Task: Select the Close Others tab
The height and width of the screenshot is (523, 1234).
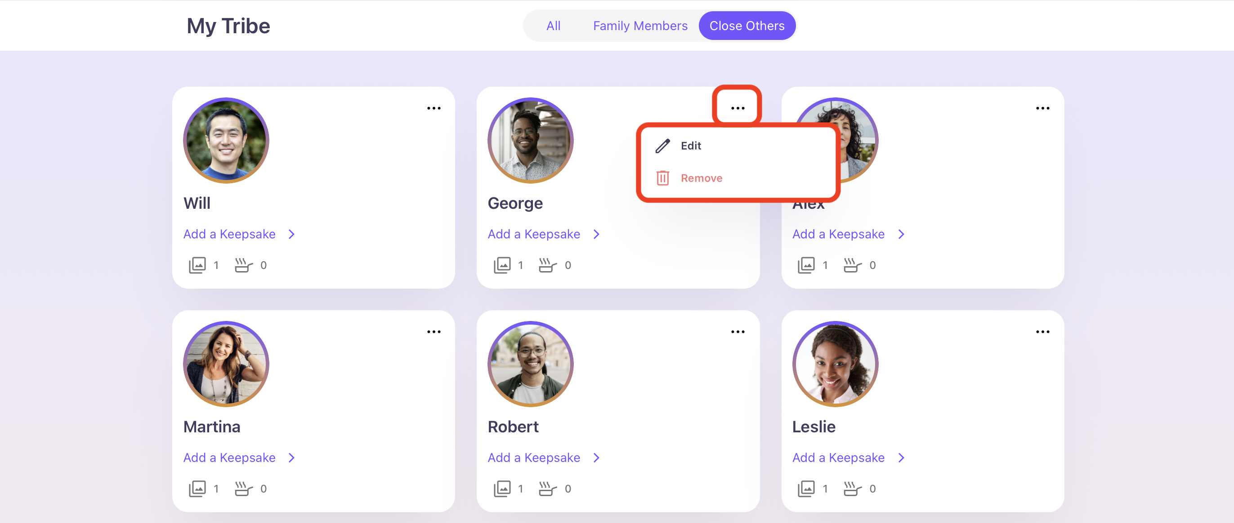Action: tap(747, 26)
